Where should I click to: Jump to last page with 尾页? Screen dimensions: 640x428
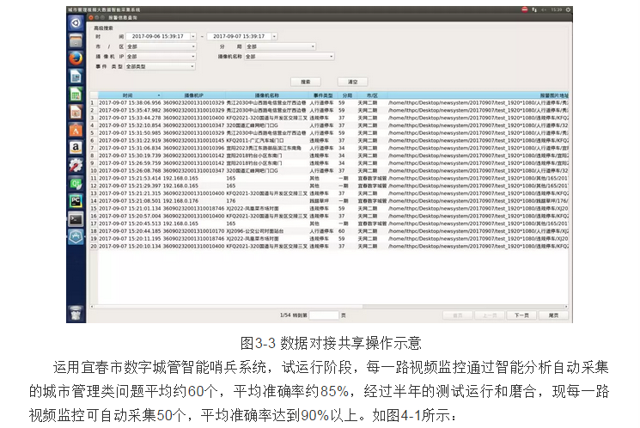[553, 315]
